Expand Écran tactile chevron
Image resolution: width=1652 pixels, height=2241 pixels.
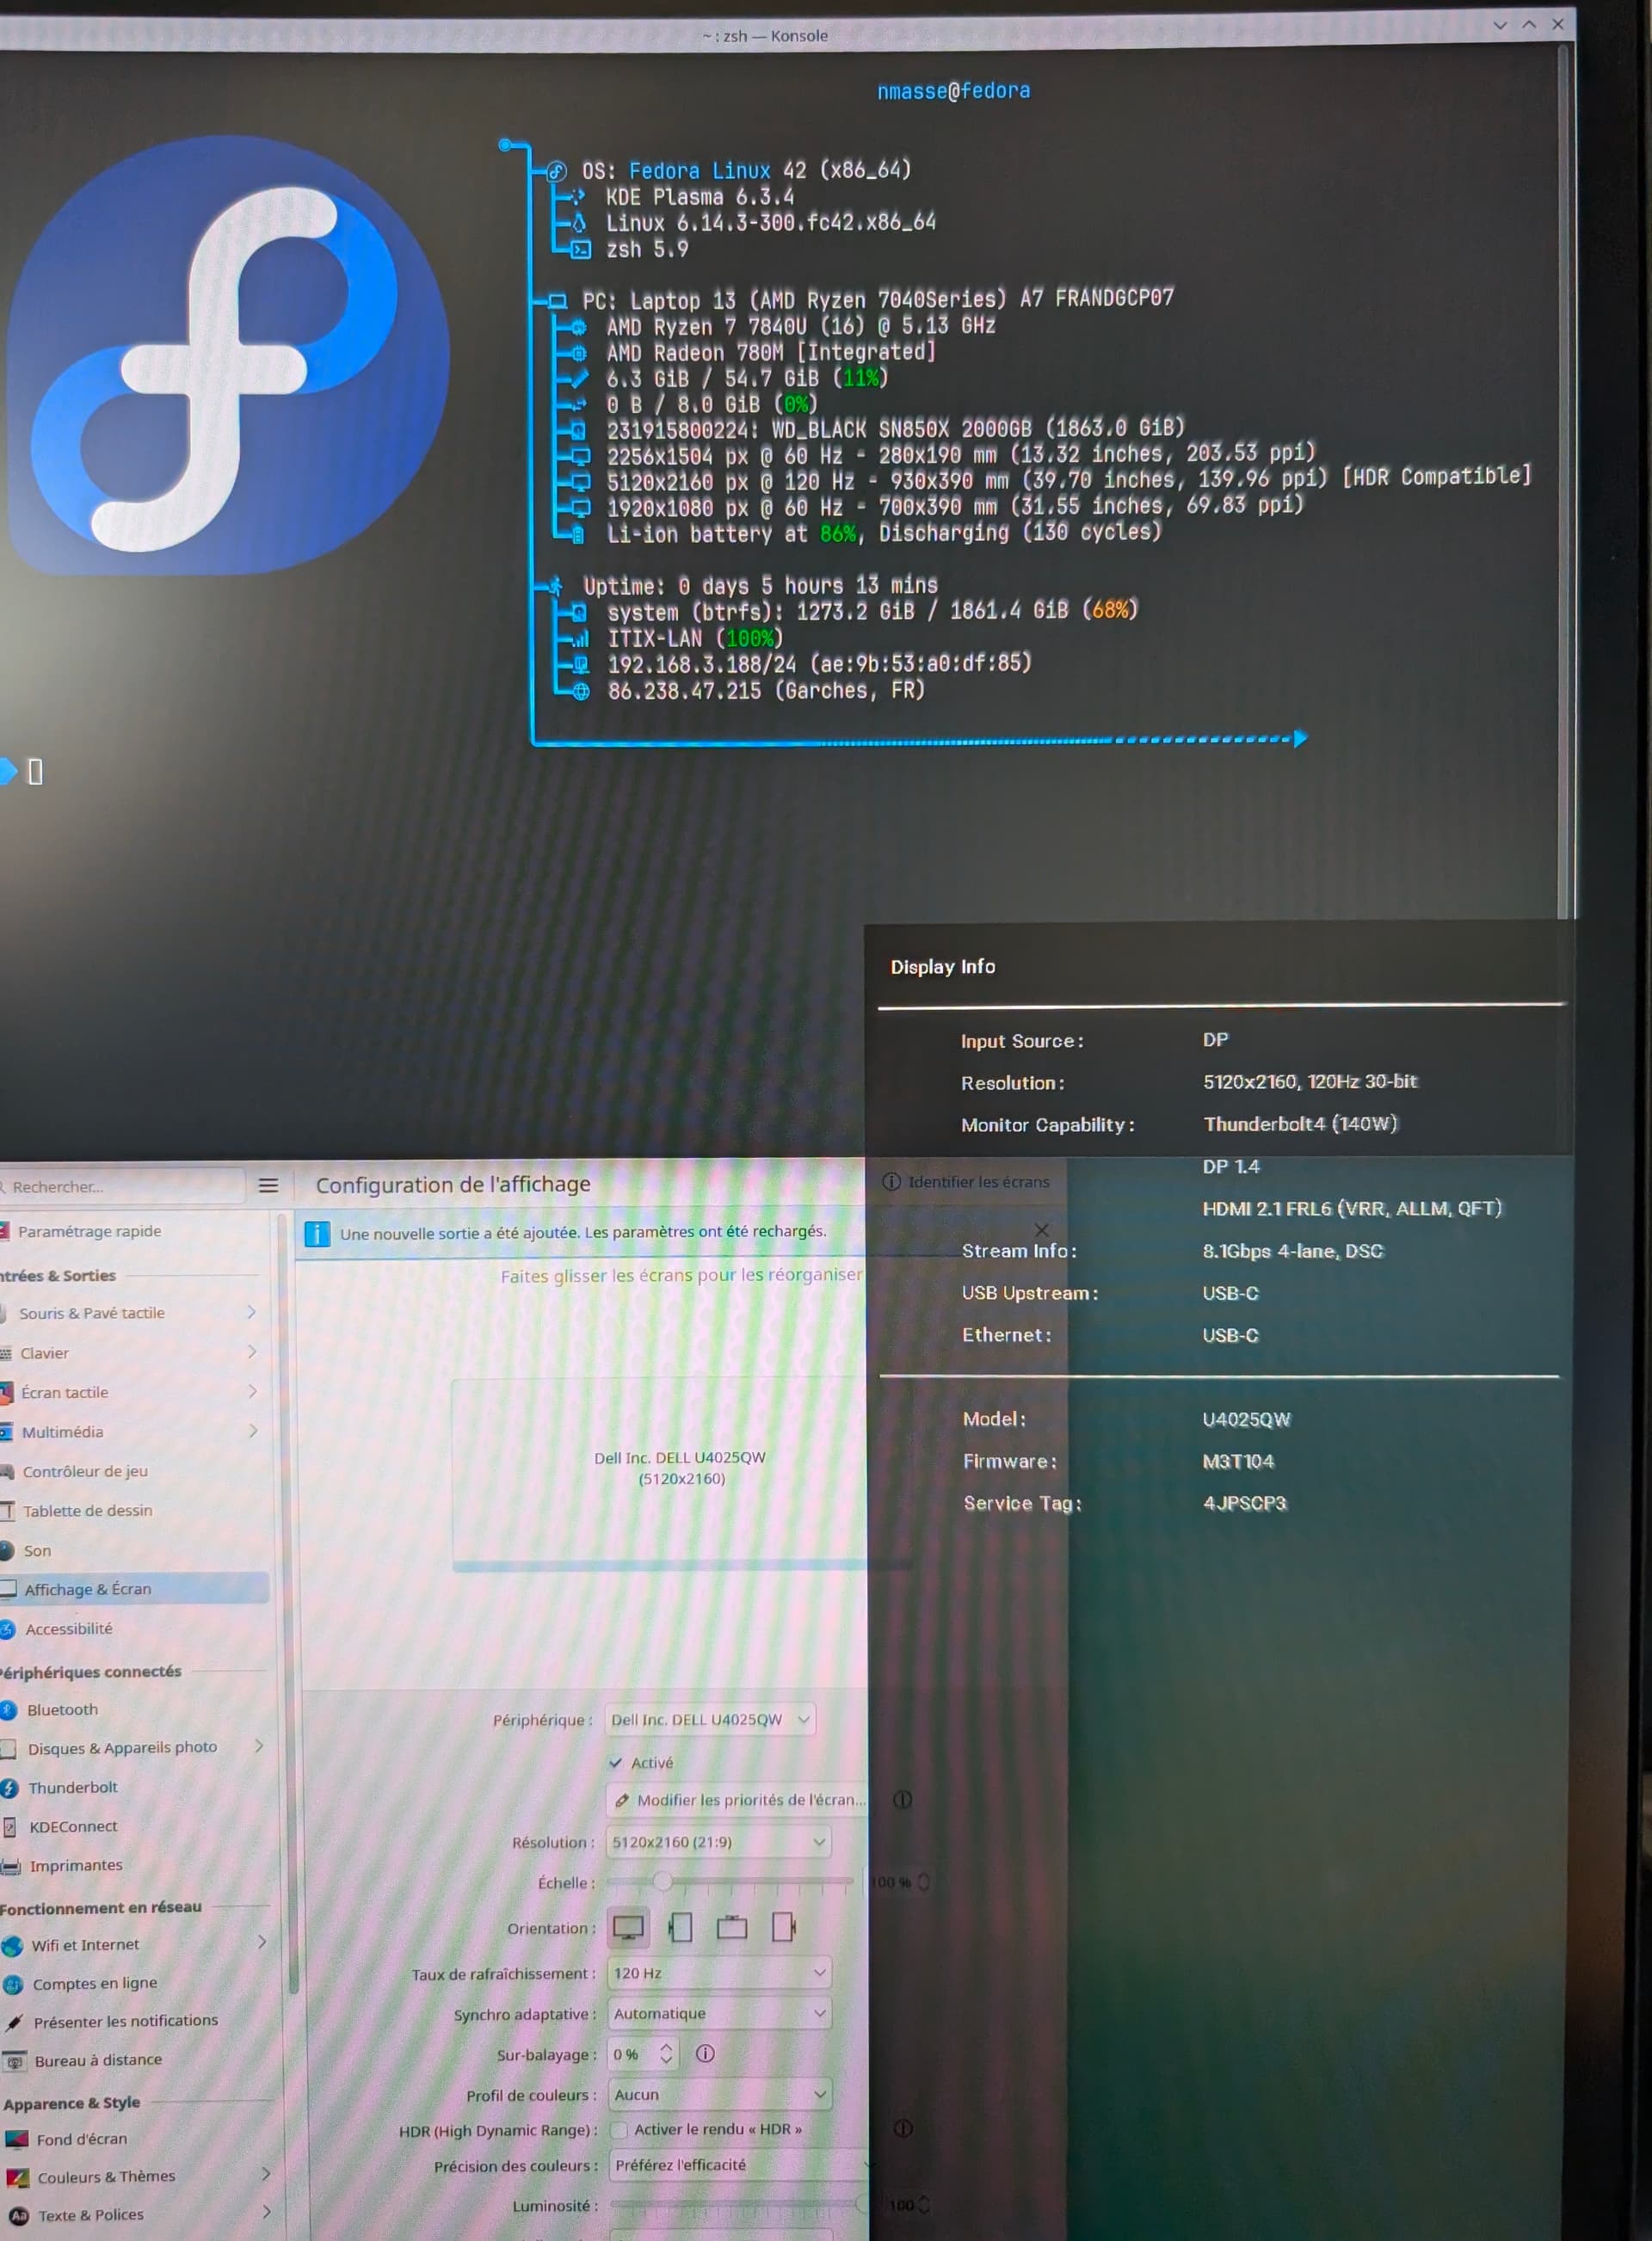tap(252, 1391)
